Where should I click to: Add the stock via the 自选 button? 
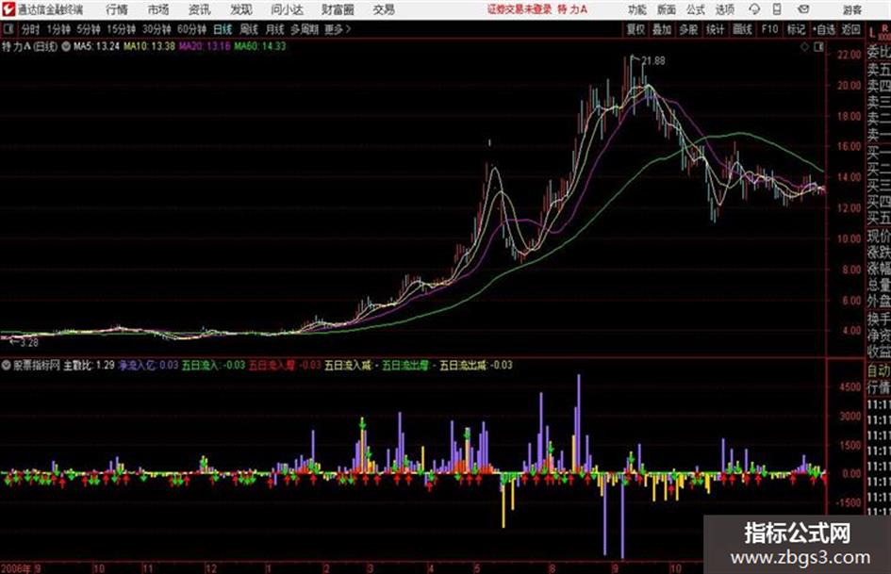(x=823, y=29)
